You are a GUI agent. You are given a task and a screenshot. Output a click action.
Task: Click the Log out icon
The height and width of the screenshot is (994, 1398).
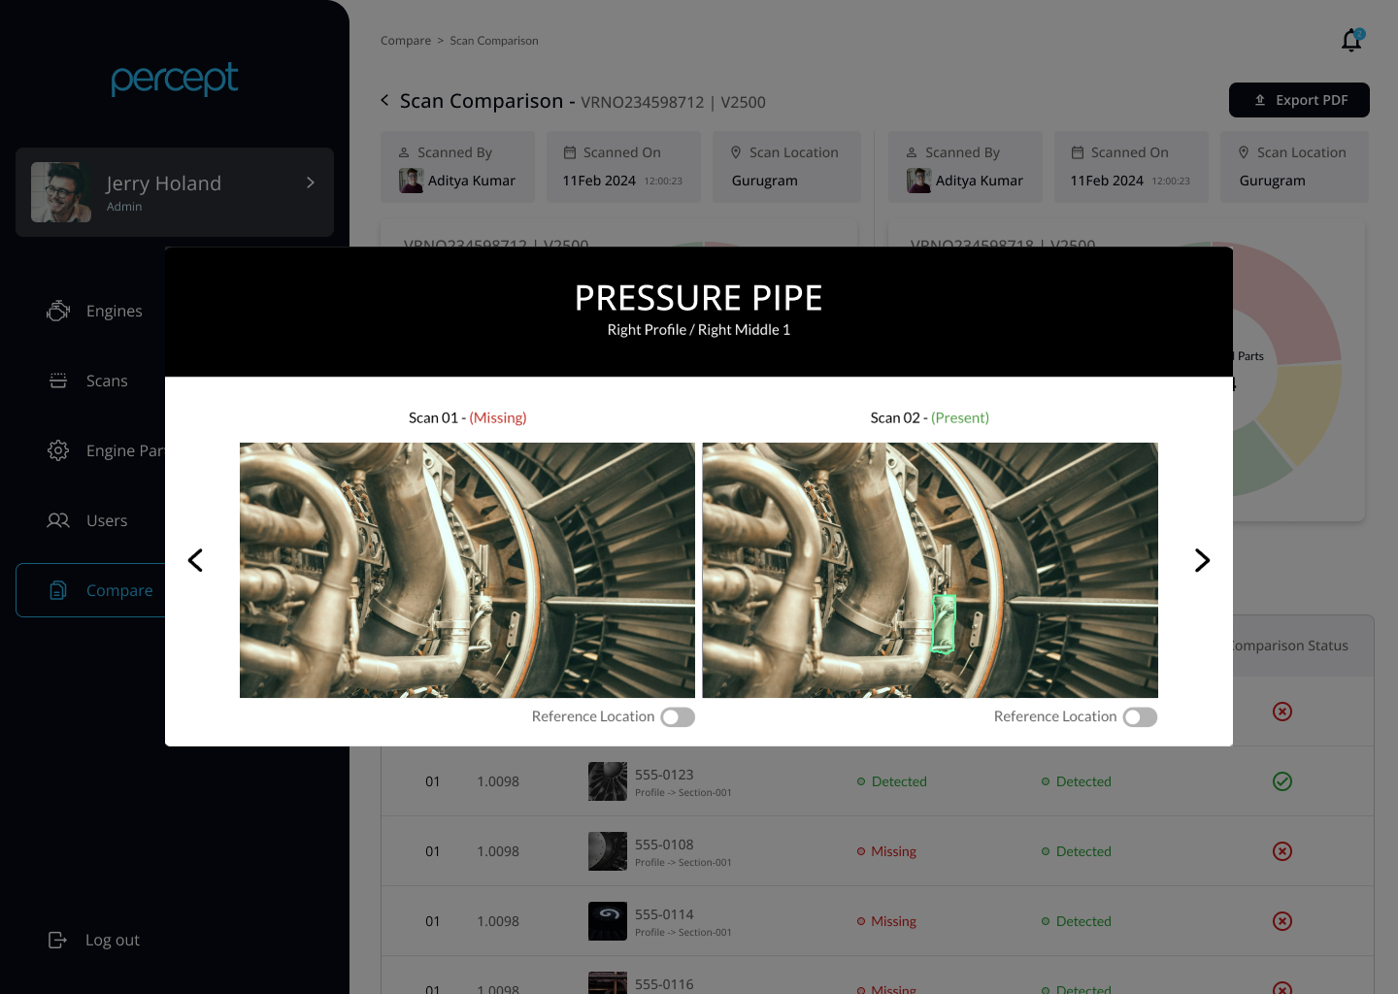coord(57,940)
